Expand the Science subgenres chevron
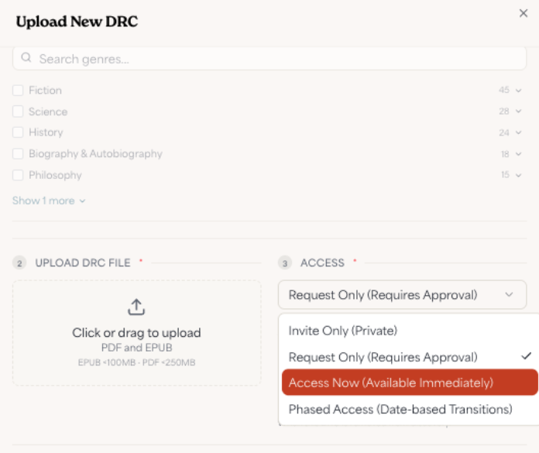Viewport: 539px width, 453px height. 518,112
